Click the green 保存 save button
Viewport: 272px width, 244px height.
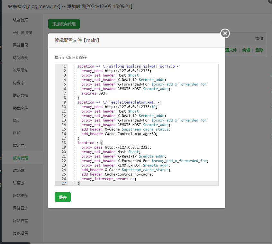pos(63,197)
